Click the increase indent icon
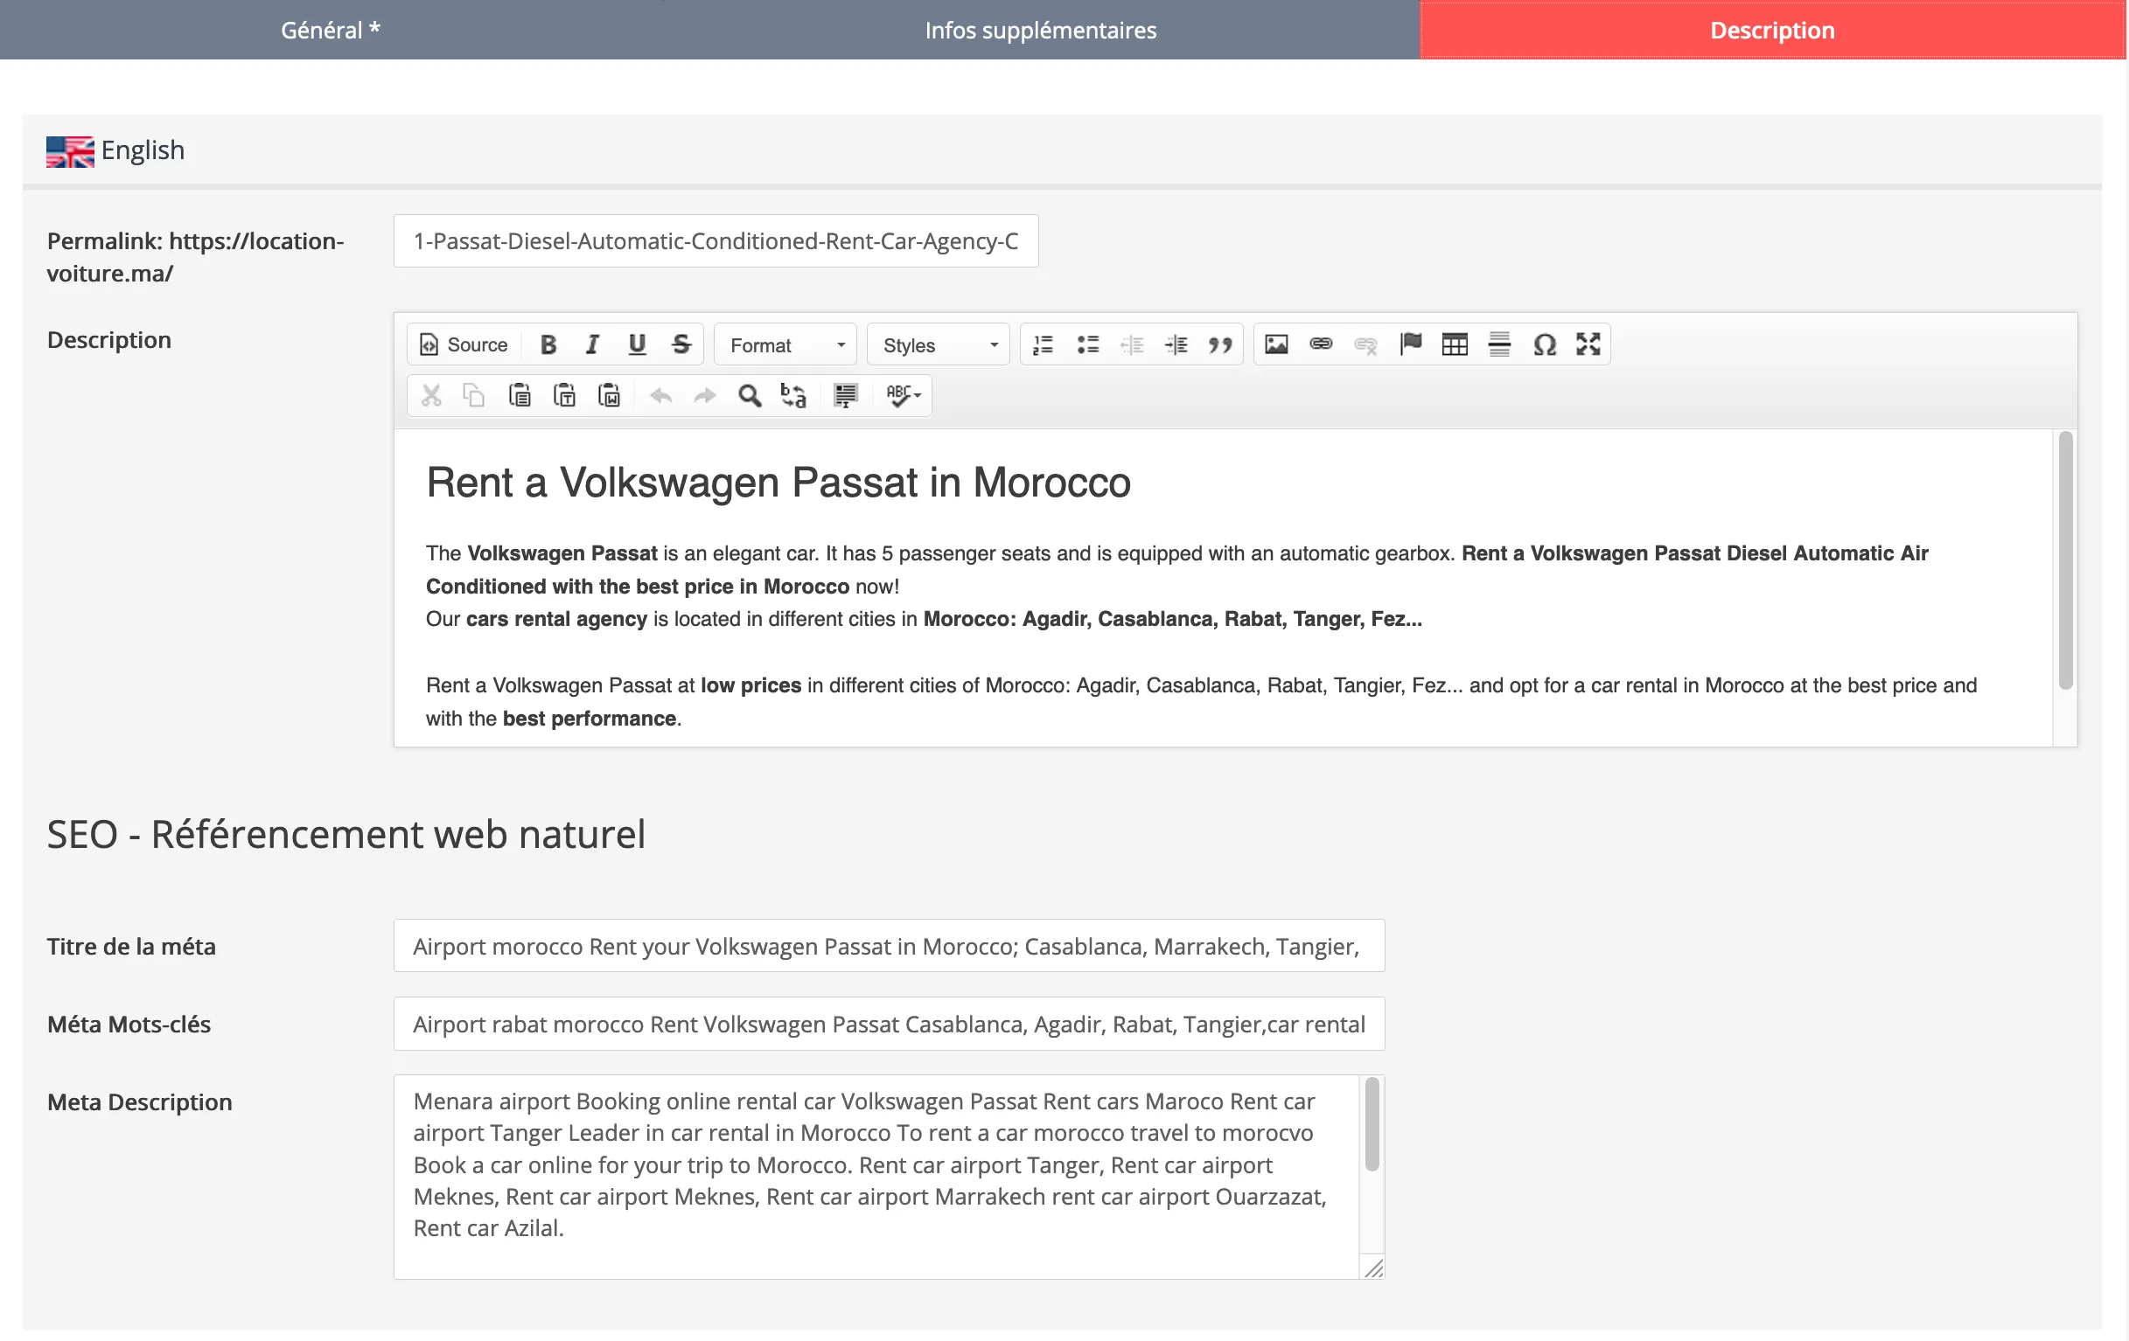Screen dimensions: 2129x1341 pos(1176,344)
